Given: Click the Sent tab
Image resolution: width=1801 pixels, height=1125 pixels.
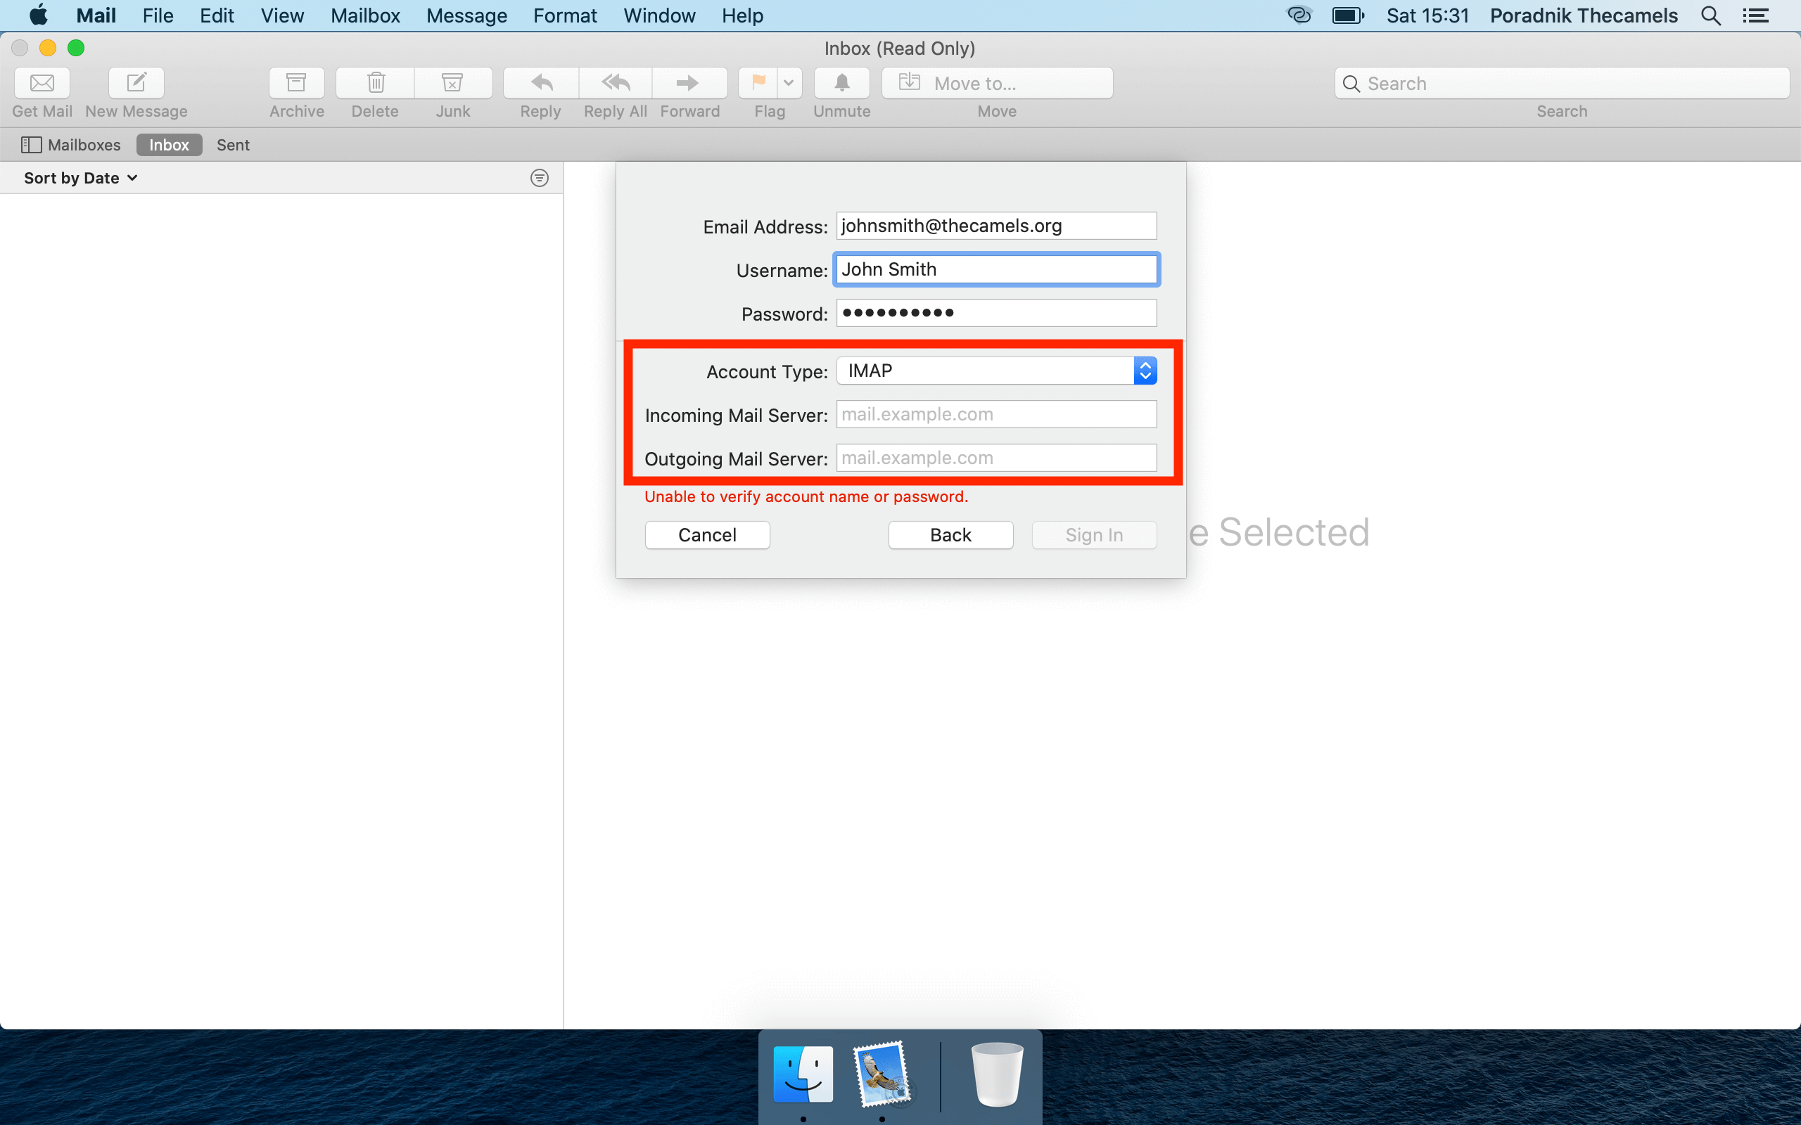Looking at the screenshot, I should click(x=234, y=144).
